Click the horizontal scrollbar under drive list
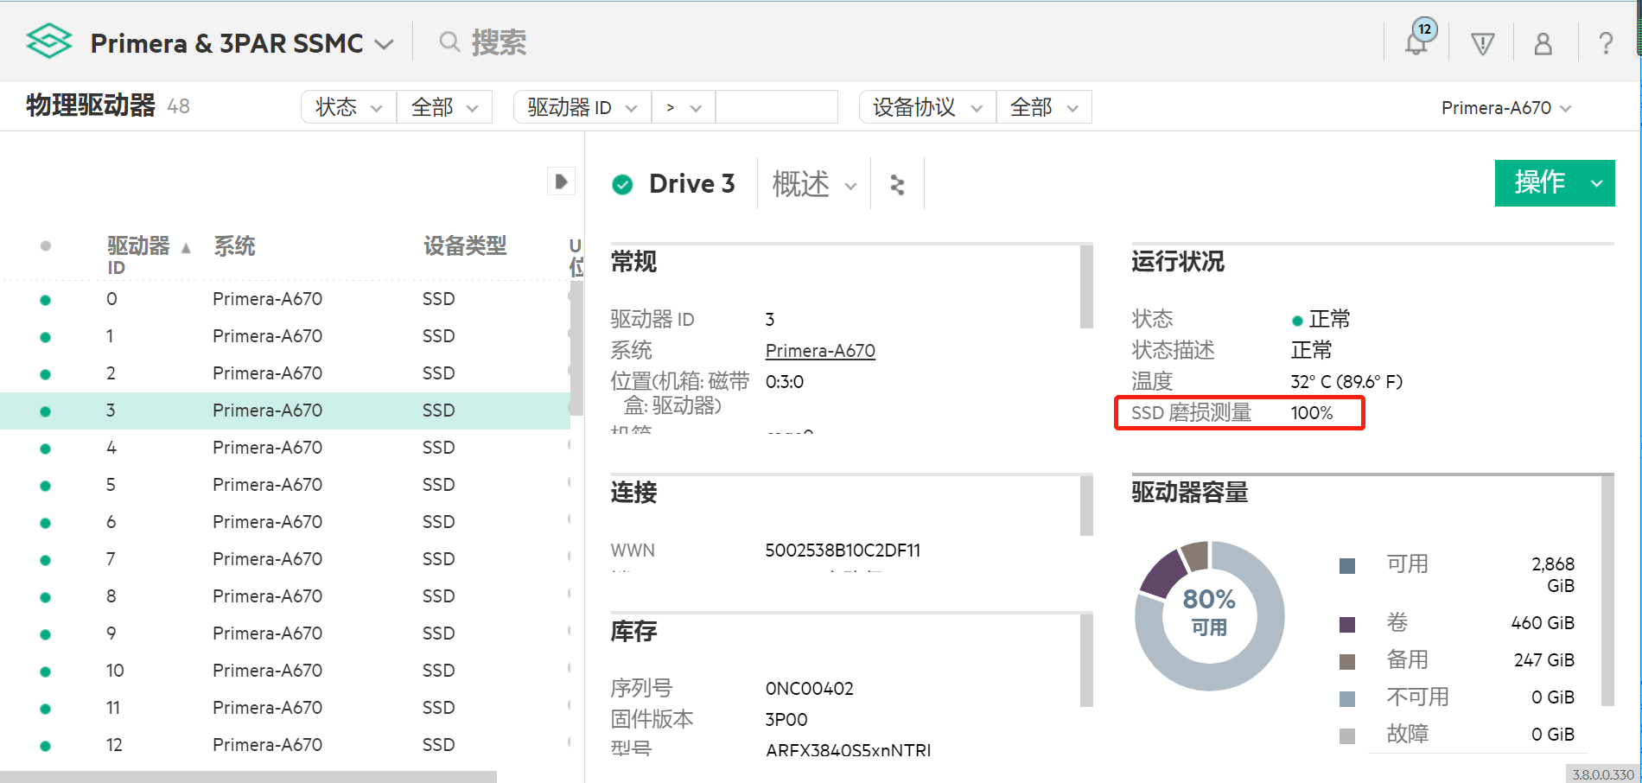1642x783 pixels. tap(248, 776)
